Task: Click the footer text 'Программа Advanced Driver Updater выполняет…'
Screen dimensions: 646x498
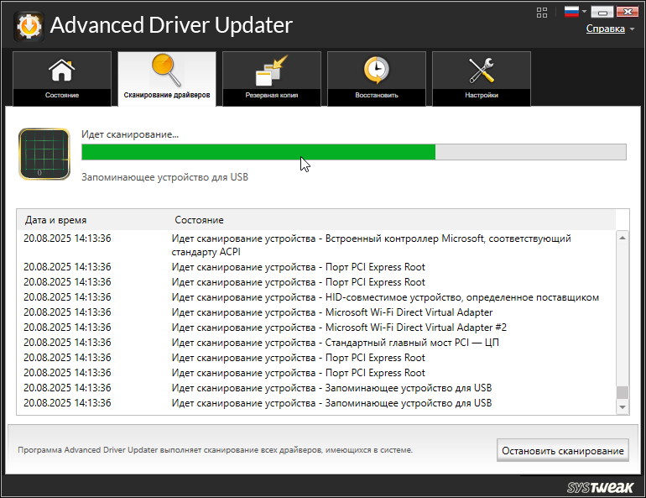Action: point(215,450)
